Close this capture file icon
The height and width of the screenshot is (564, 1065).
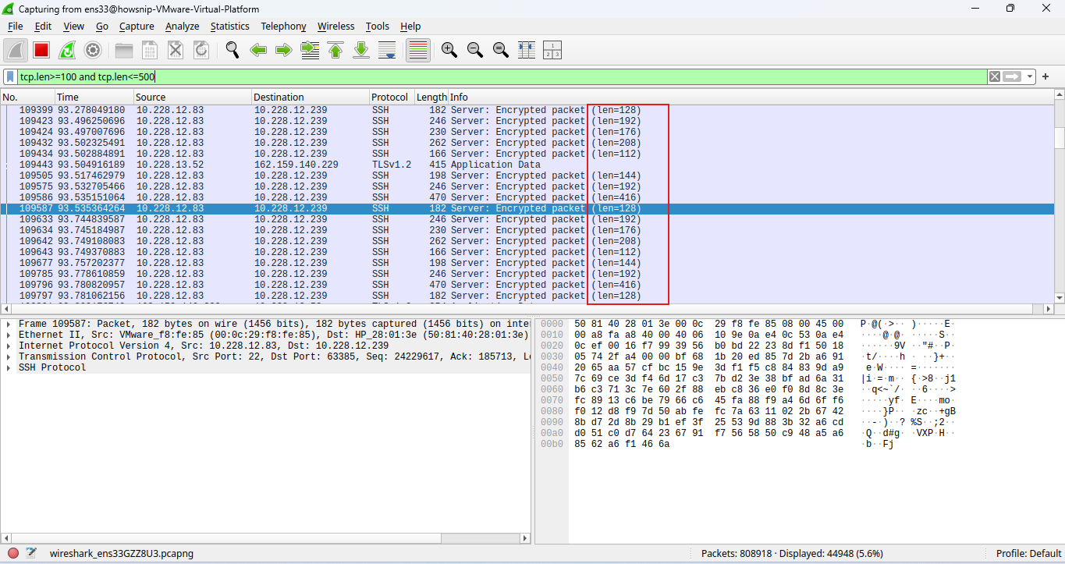(x=176, y=50)
